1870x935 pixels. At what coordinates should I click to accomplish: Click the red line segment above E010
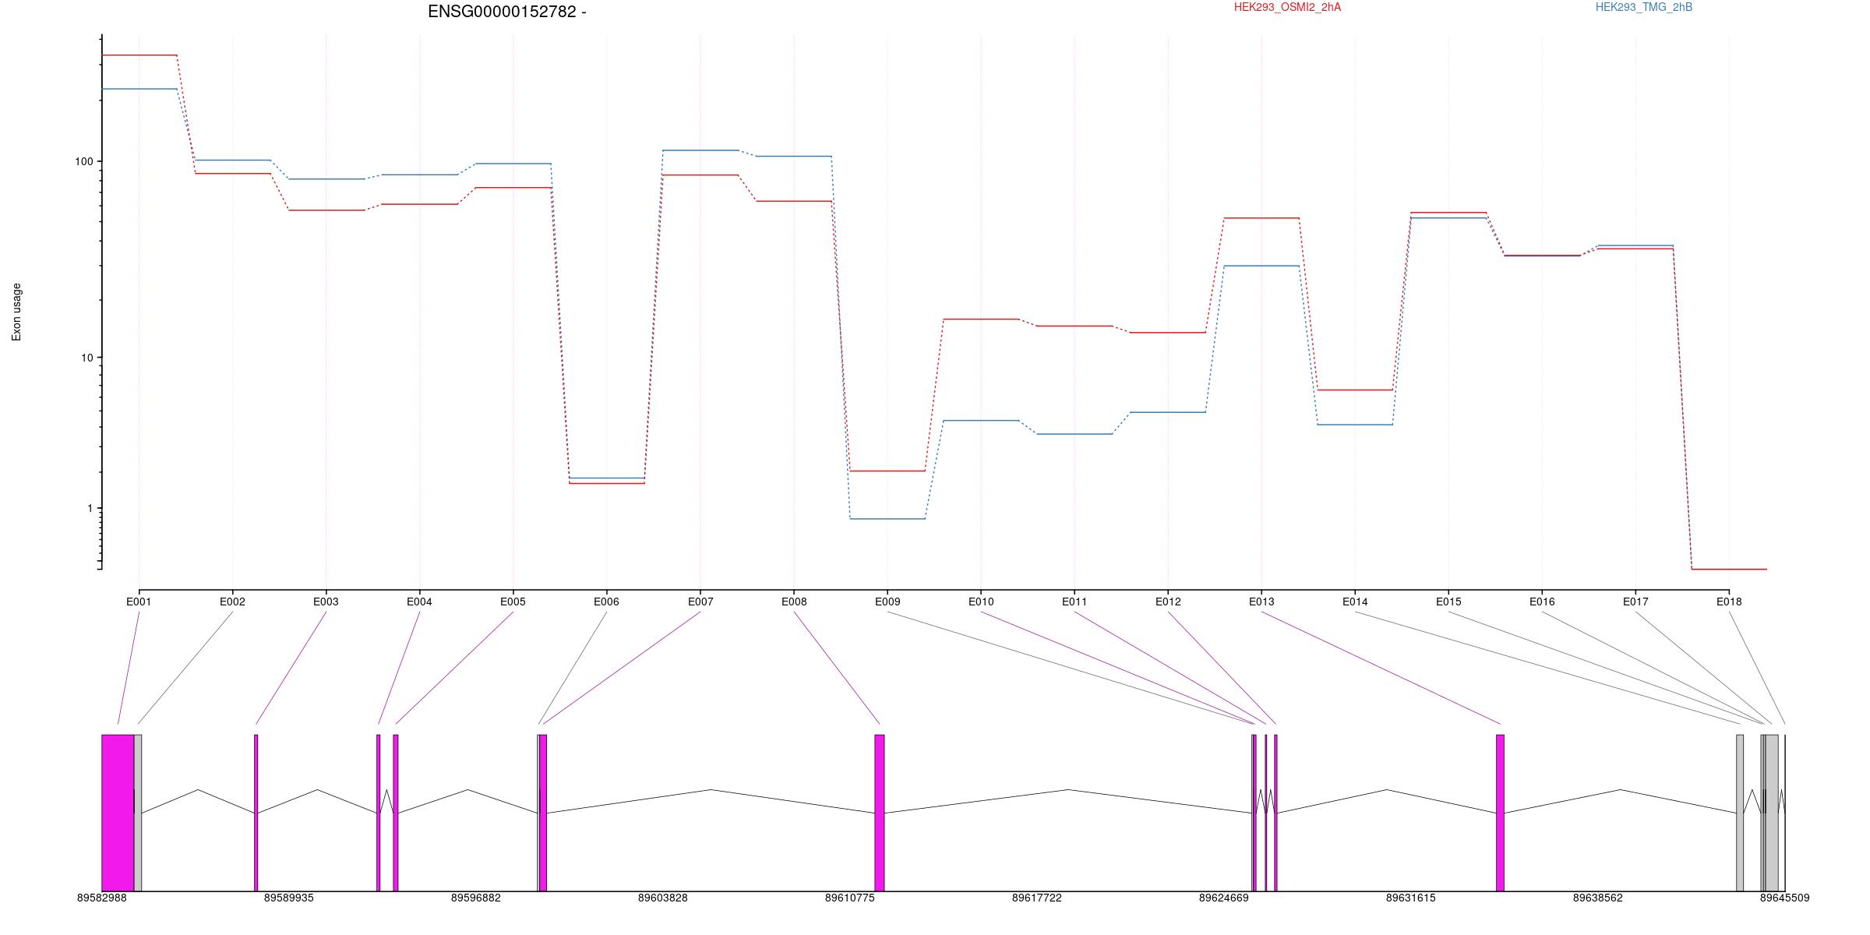coord(981,319)
